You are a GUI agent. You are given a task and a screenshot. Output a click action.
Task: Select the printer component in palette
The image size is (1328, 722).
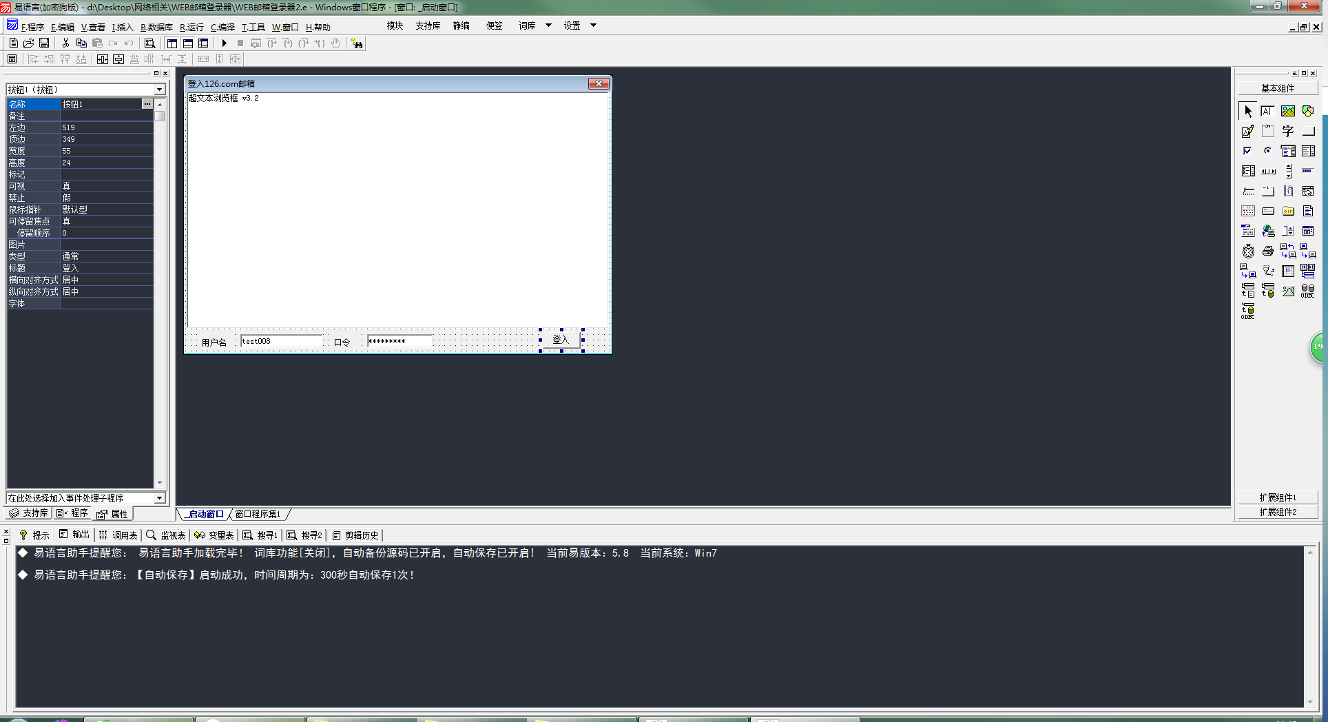point(1268,251)
